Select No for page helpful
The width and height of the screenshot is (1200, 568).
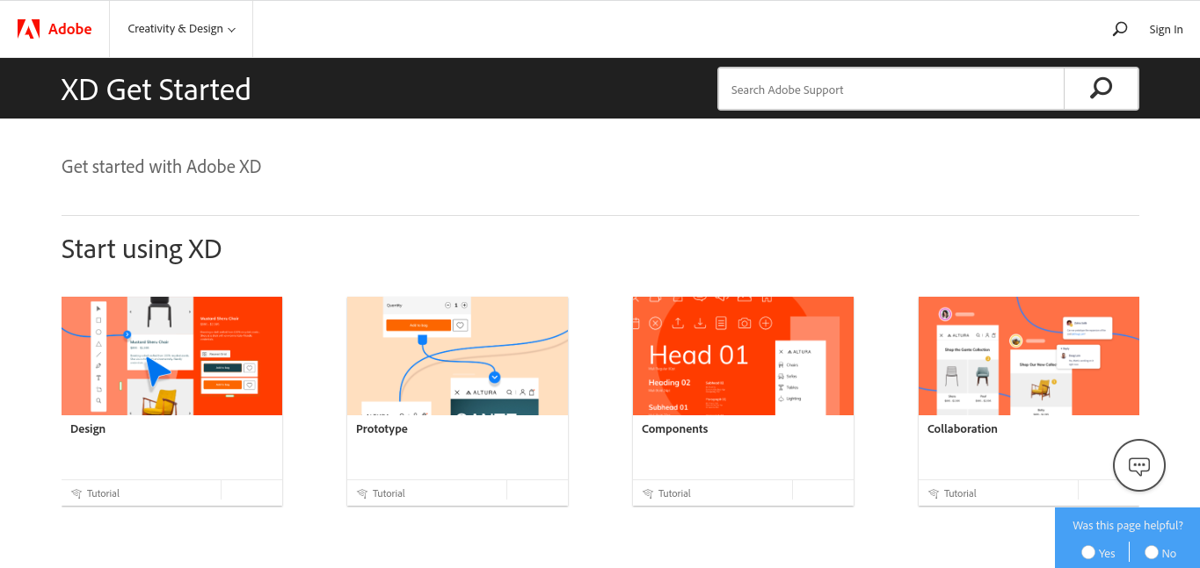1152,552
